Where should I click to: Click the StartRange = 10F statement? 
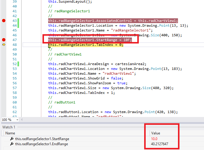coord(90,40)
